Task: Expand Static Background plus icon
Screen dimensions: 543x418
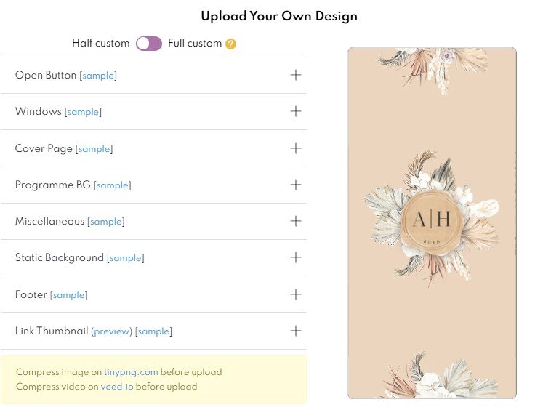Action: pyautogui.click(x=295, y=257)
